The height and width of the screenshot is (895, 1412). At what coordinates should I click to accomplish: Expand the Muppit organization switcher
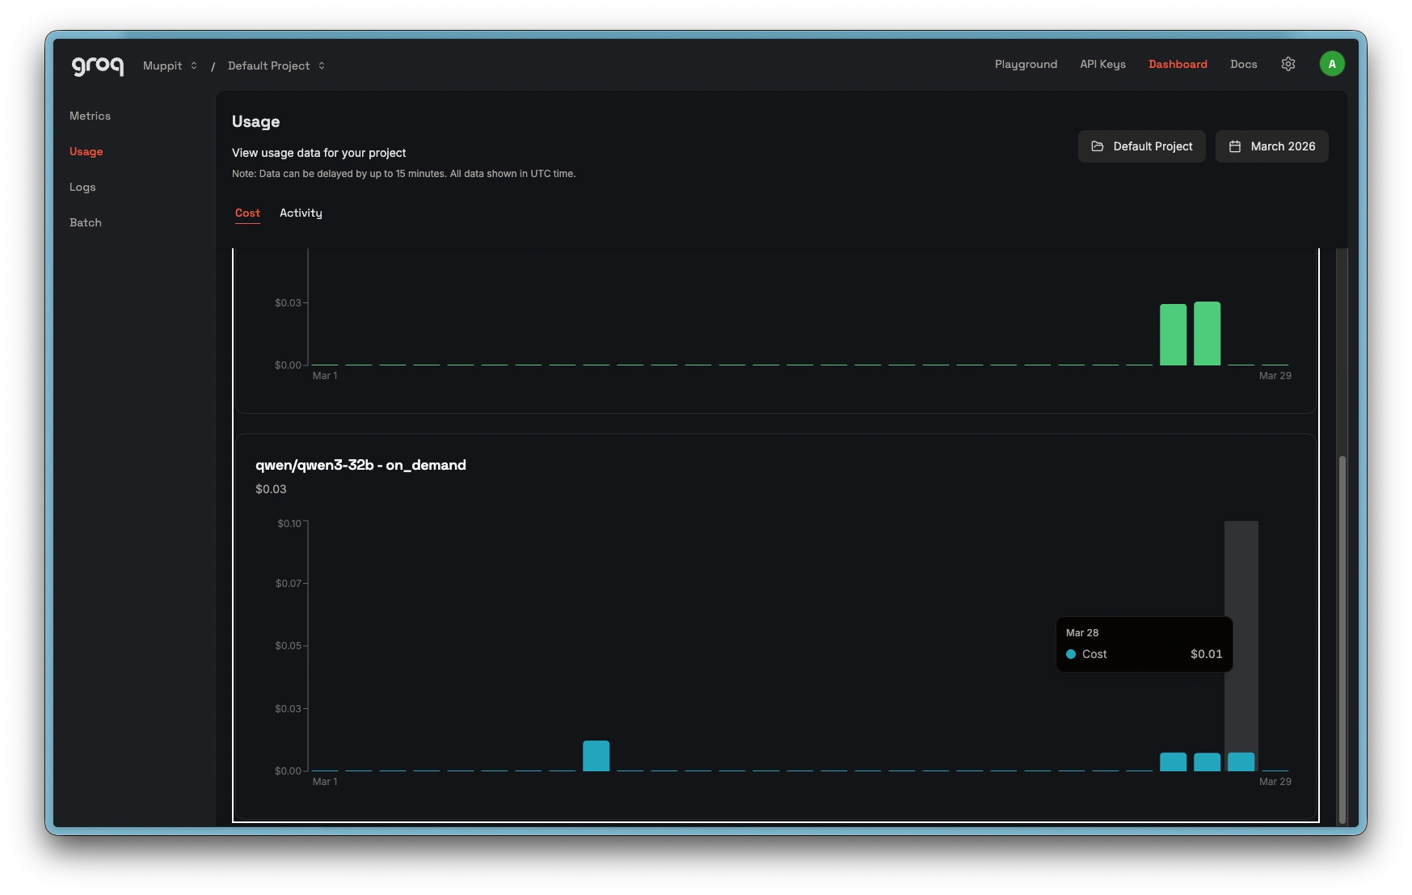170,65
